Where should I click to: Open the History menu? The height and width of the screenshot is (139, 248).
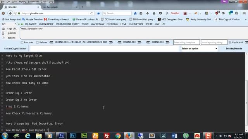(x=22, y=2)
